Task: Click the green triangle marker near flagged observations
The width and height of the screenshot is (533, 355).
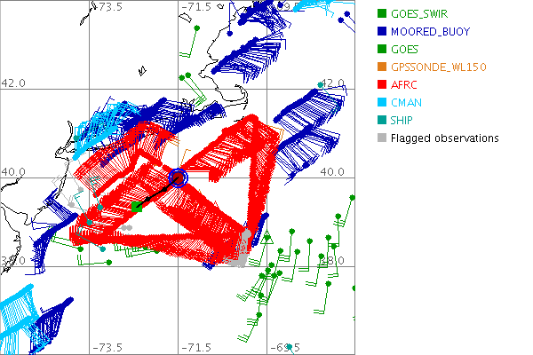Action: [x=267, y=240]
